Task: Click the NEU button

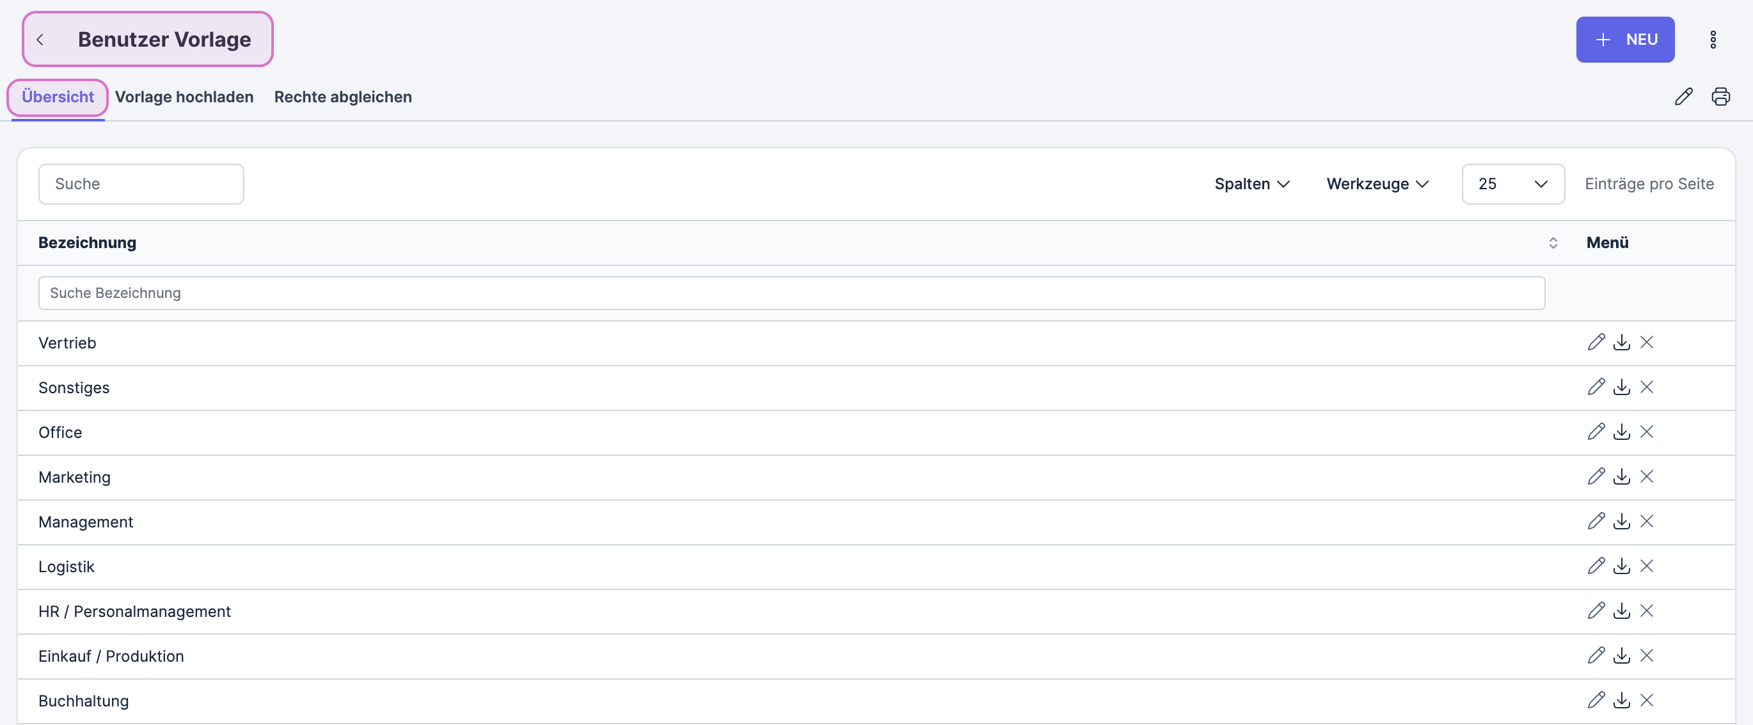Action: point(1624,40)
